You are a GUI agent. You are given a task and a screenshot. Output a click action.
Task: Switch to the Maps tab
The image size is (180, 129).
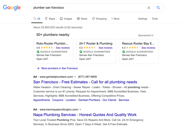pyautogui.click(x=50, y=19)
